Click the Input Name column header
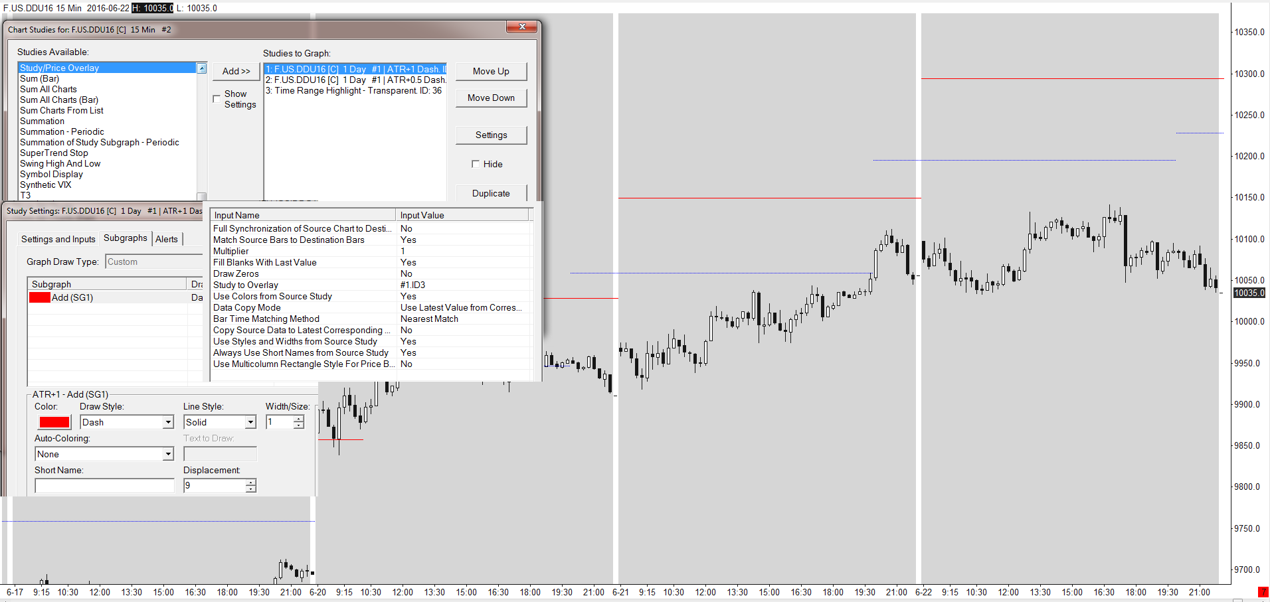 [304, 215]
